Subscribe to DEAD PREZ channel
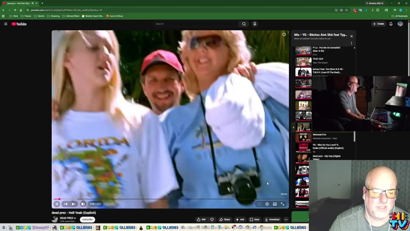 87,219
